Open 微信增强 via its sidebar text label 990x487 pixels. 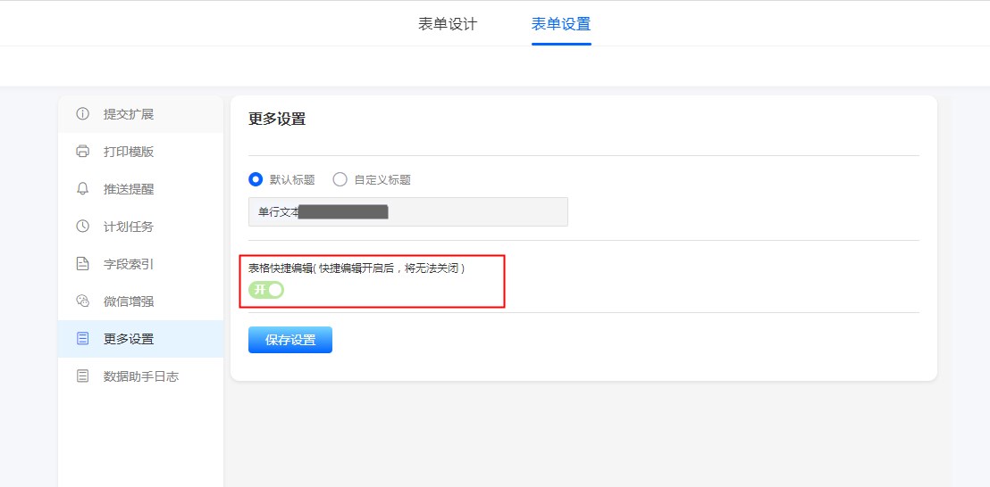click(129, 301)
